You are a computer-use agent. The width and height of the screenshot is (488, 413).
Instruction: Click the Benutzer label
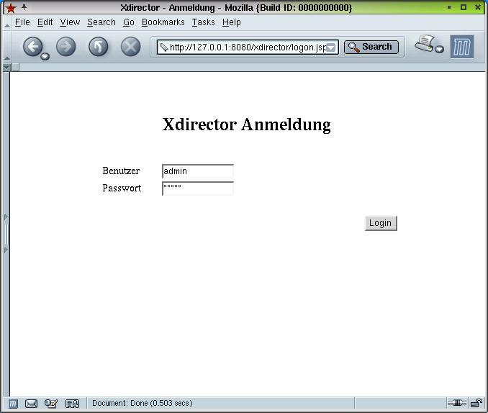(x=121, y=171)
